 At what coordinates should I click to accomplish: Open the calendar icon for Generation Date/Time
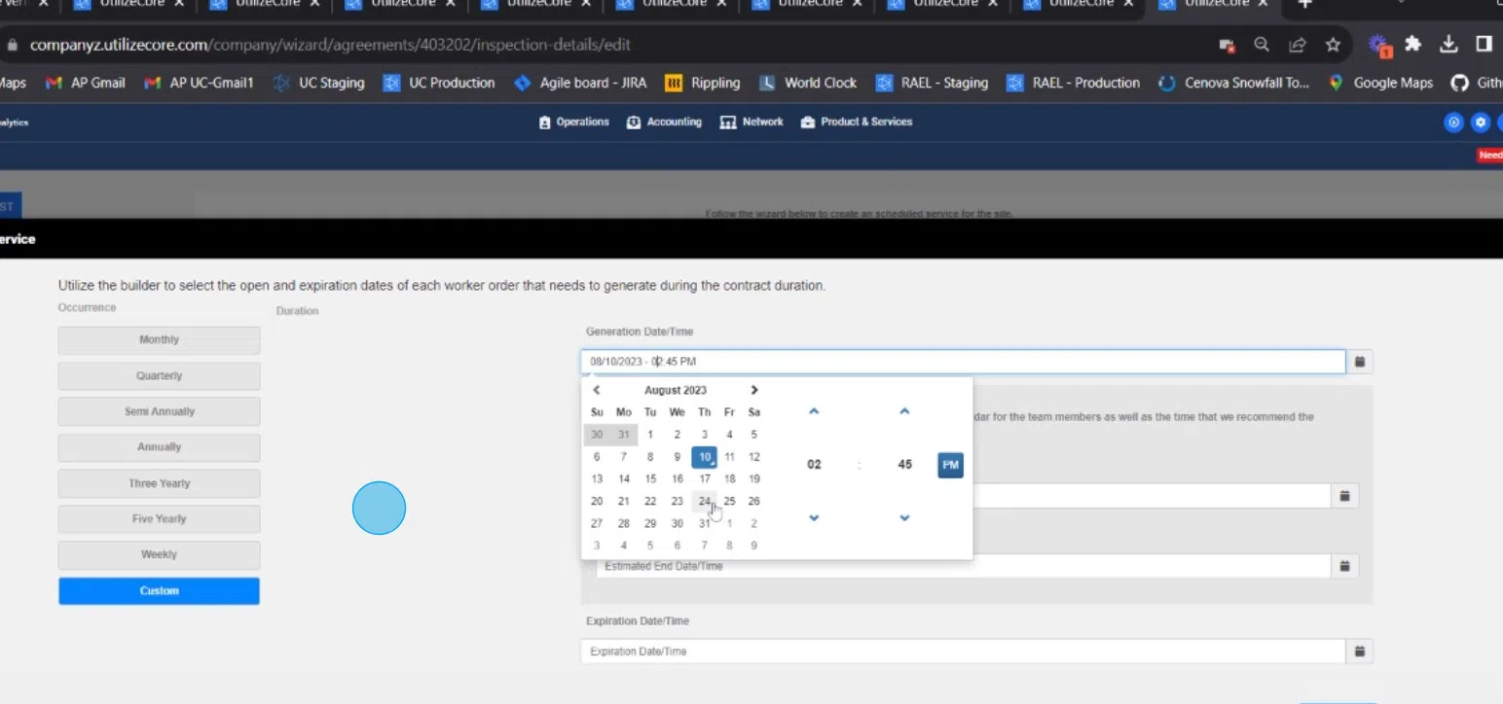coord(1360,362)
